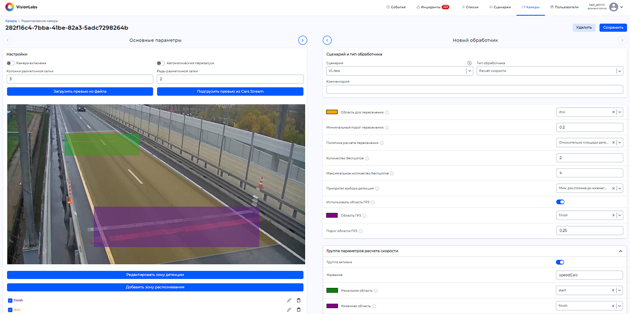Show info hint for Политика расчета пересечения

coord(382,143)
